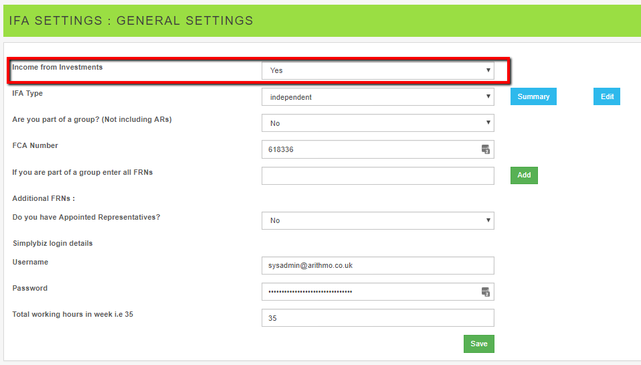The height and width of the screenshot is (365, 641).
Task: Save the general settings
Action: tap(478, 344)
